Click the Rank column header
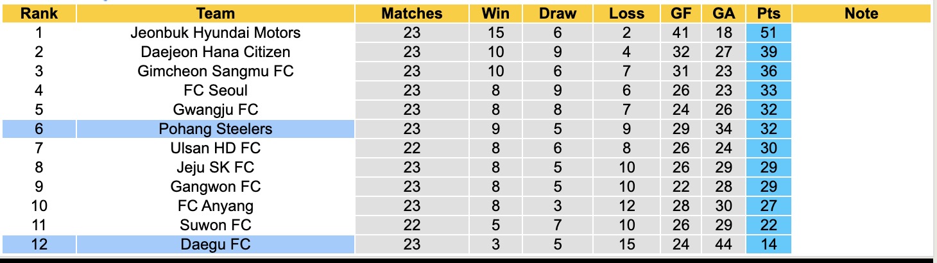Image resolution: width=937 pixels, height=263 pixels. pos(39,13)
